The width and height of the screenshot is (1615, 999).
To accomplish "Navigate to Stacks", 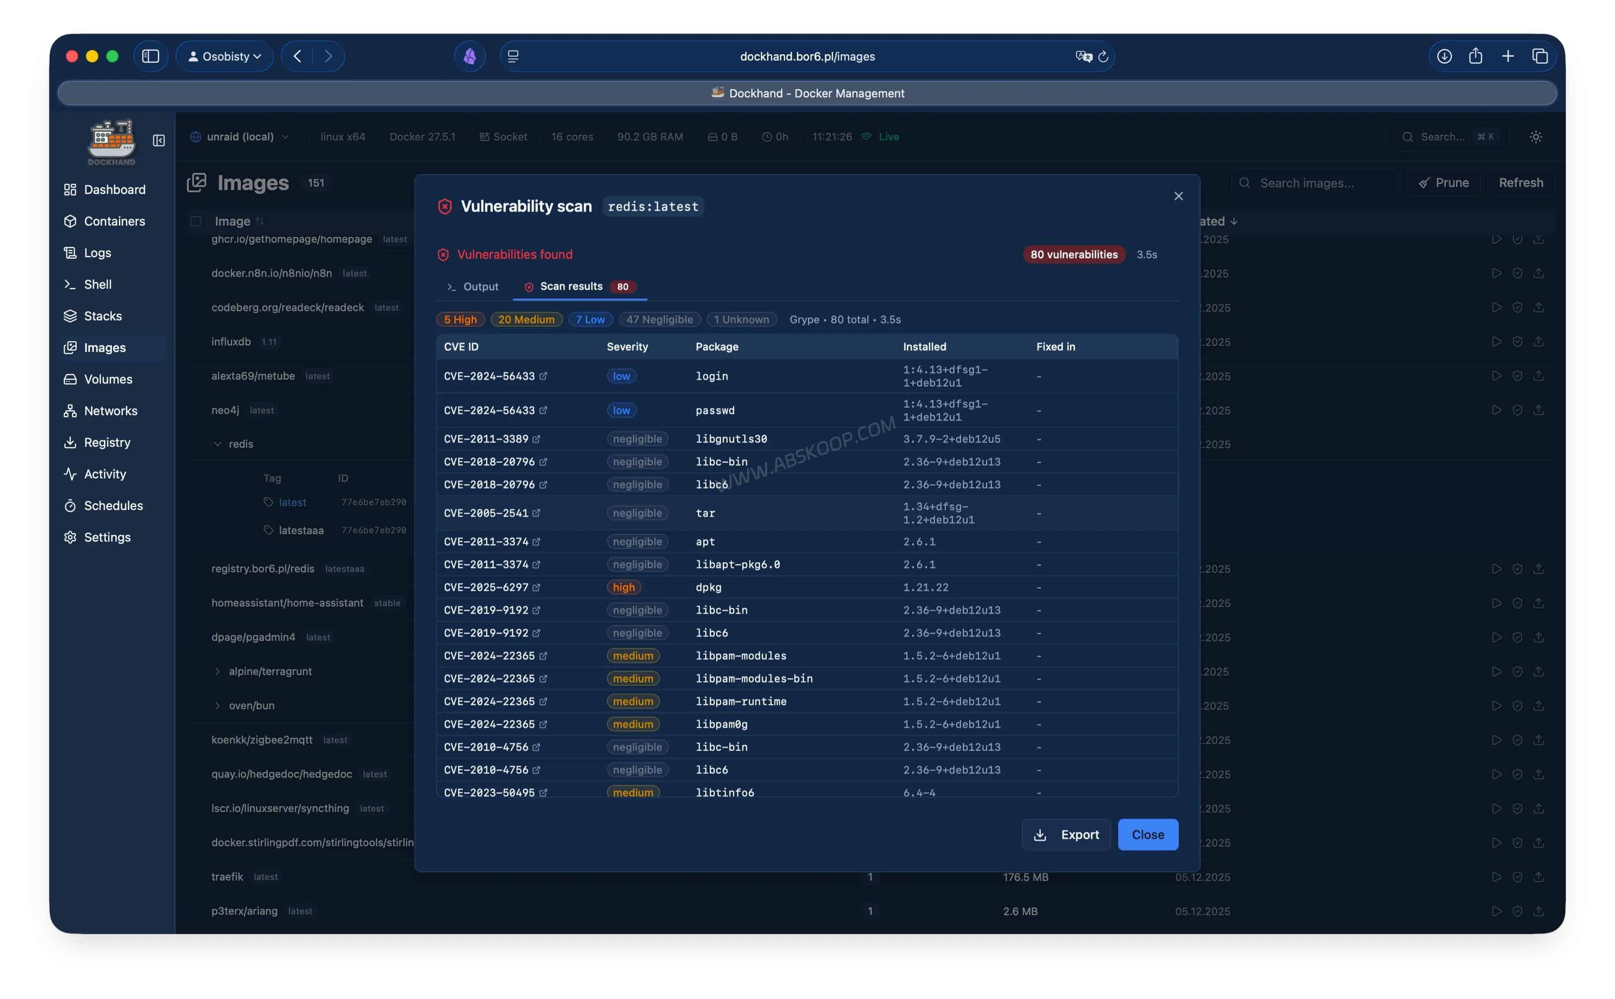I will [93, 316].
